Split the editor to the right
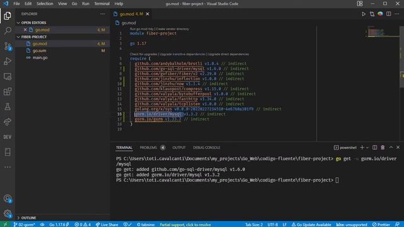 pyautogui.click(x=389, y=14)
